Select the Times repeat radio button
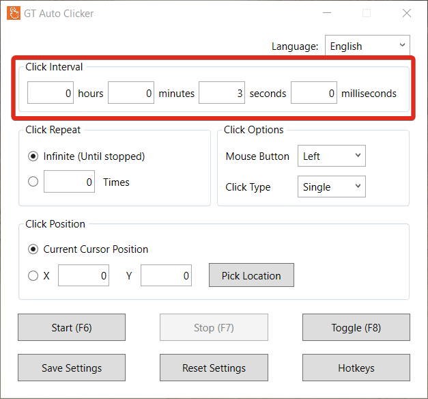 pos(33,182)
